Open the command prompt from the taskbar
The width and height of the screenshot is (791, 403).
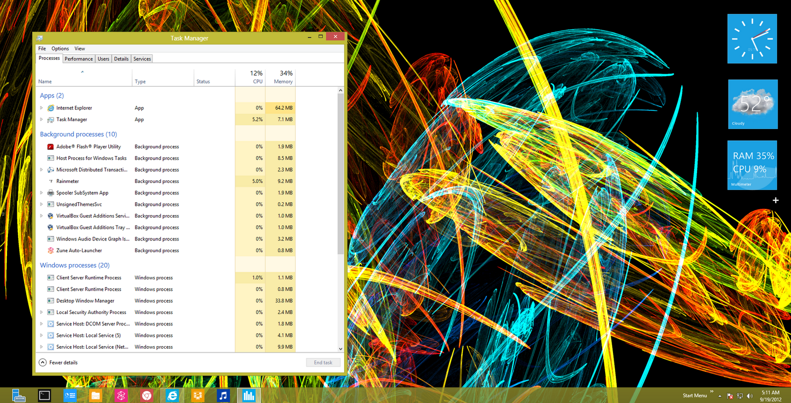[x=44, y=395]
